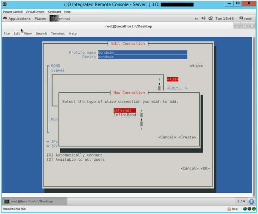Viewport: 258px width, 214px height.
Task: Select InfiniBand from the connection type list
Action: pyautogui.click(x=124, y=115)
